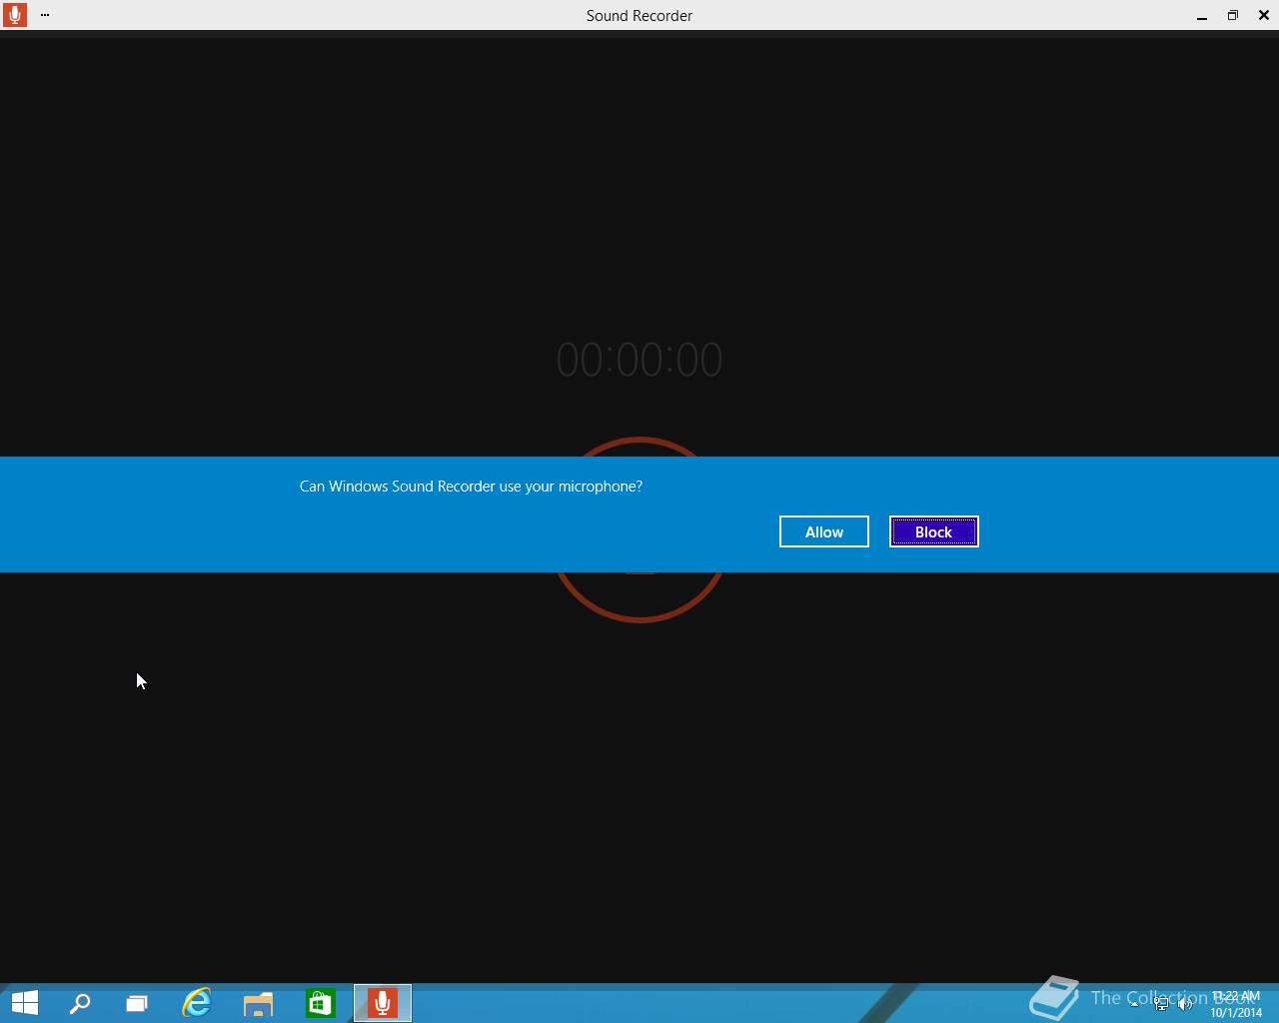Viewport: 1279px width, 1023px height.
Task: Open the network status tray icon
Action: [x=1161, y=1005]
